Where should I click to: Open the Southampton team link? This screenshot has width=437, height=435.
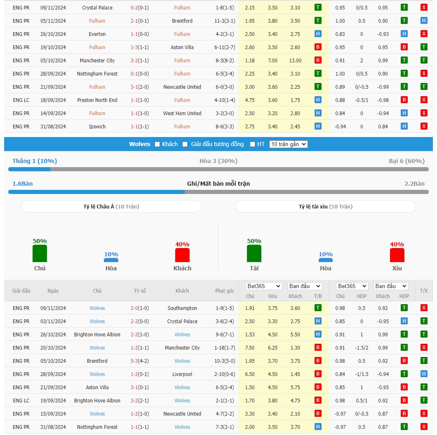point(182,308)
